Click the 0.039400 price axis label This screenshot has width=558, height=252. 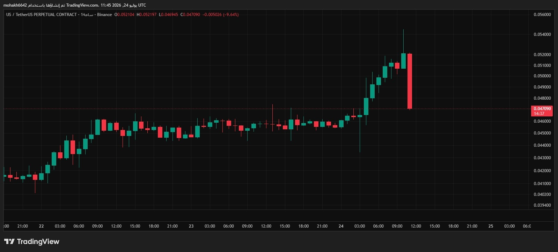[x=542, y=205]
